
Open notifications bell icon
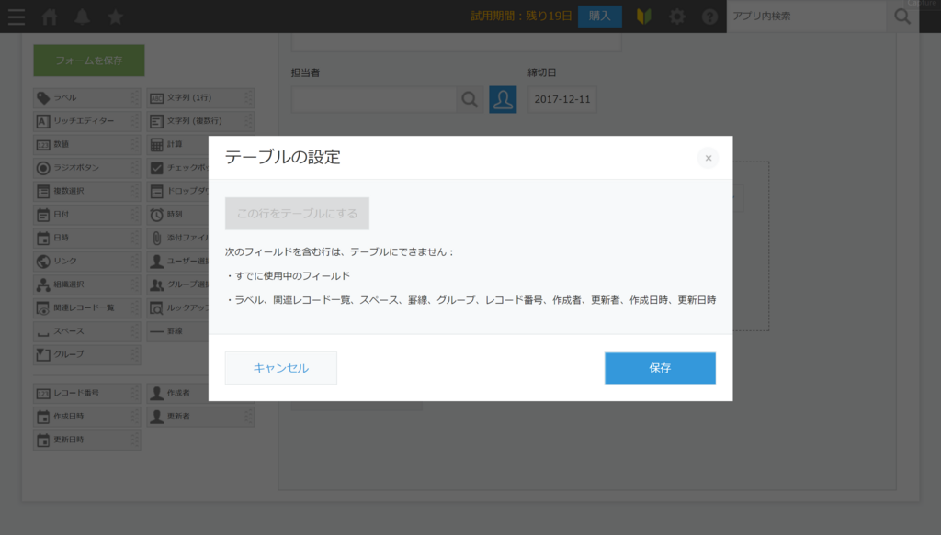pyautogui.click(x=82, y=17)
